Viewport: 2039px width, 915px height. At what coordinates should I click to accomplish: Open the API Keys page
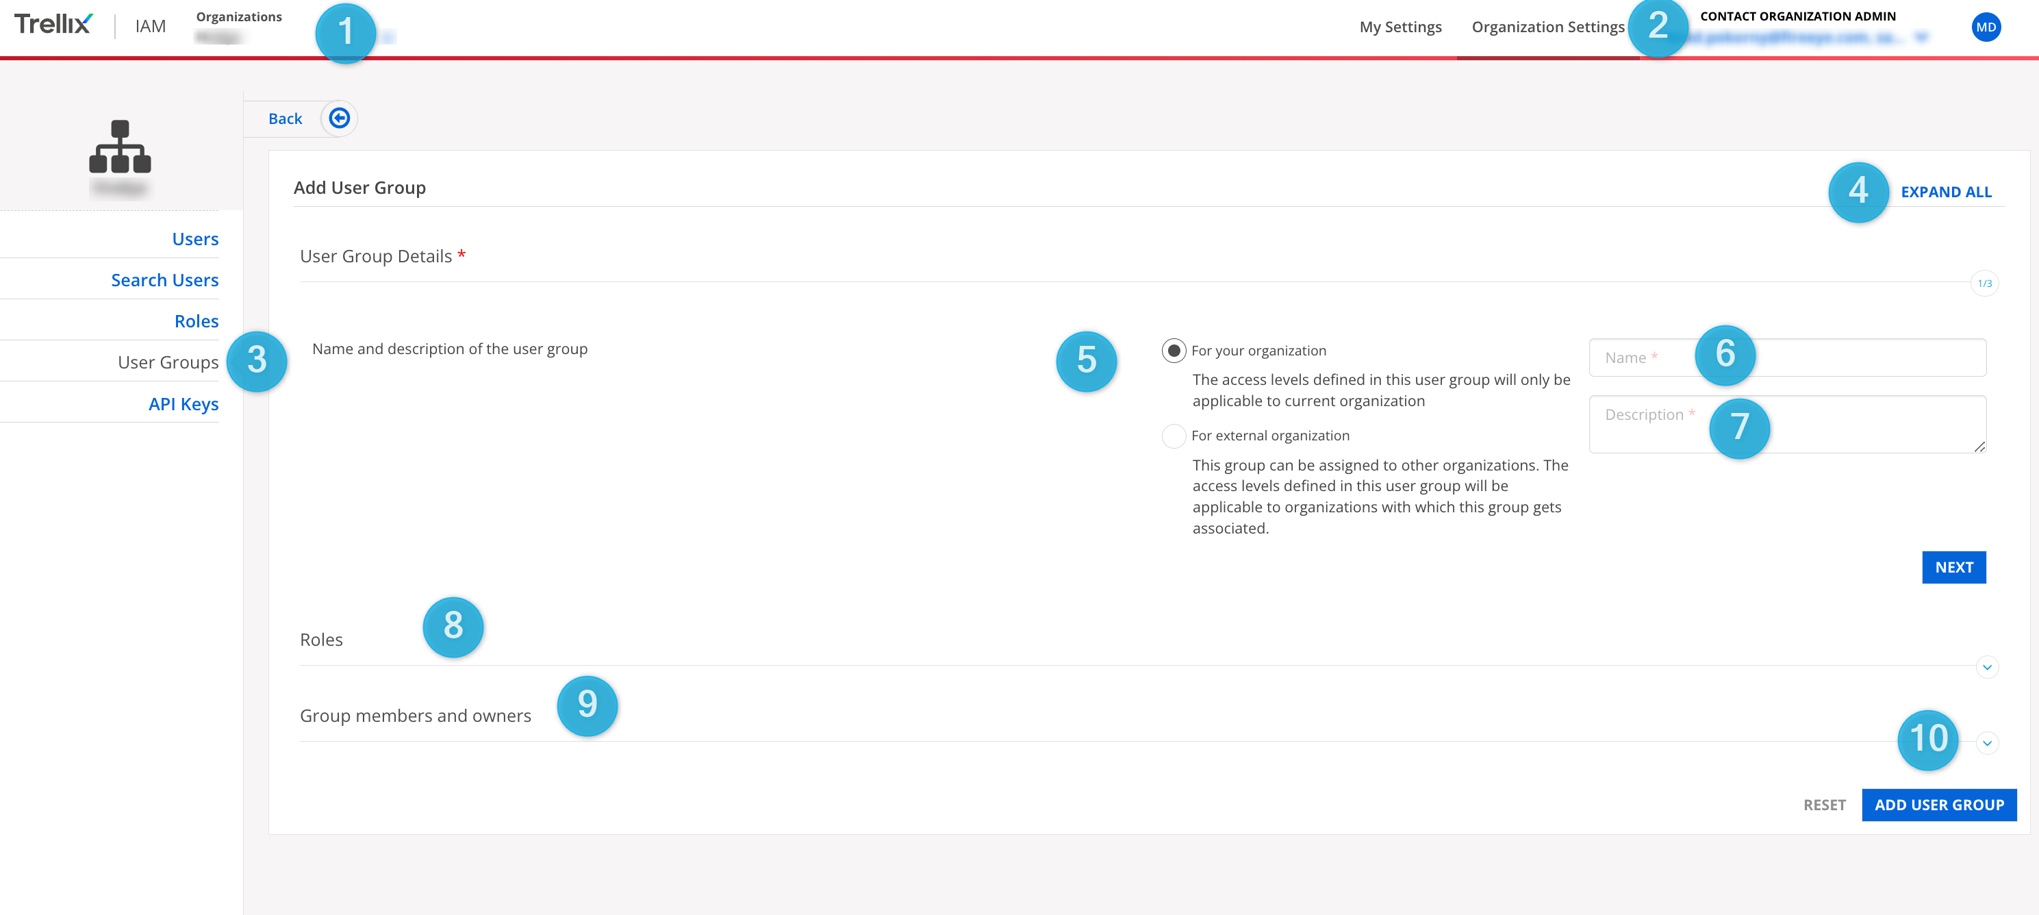click(183, 403)
